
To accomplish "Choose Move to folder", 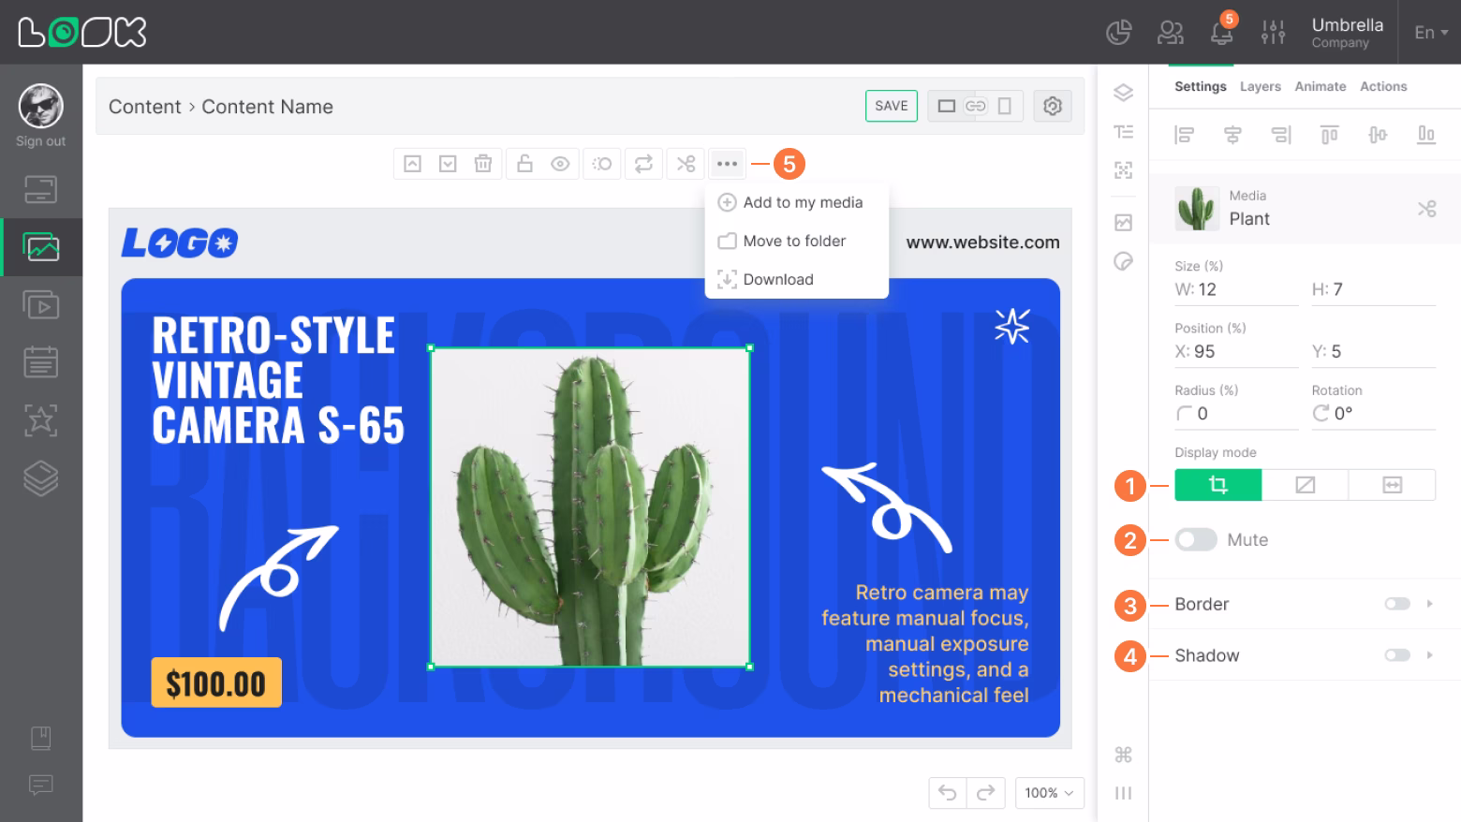I will pos(796,241).
